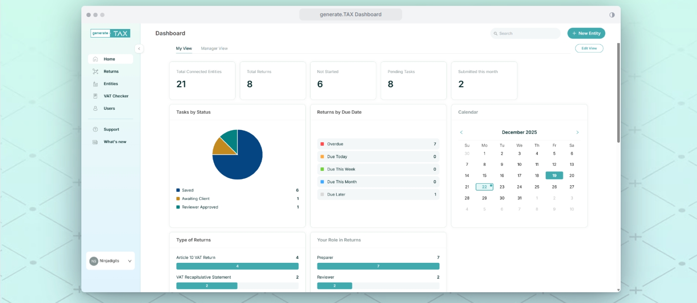Image resolution: width=697 pixels, height=303 pixels.
Task: Click the New Entity button
Action: [586, 33]
